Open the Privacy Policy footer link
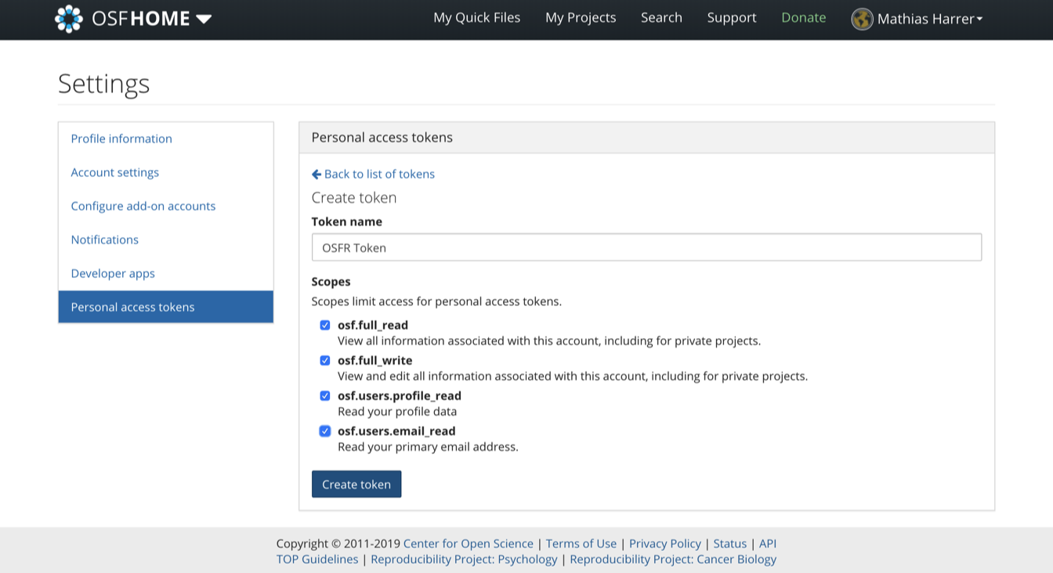The height and width of the screenshot is (573, 1053). pos(664,543)
